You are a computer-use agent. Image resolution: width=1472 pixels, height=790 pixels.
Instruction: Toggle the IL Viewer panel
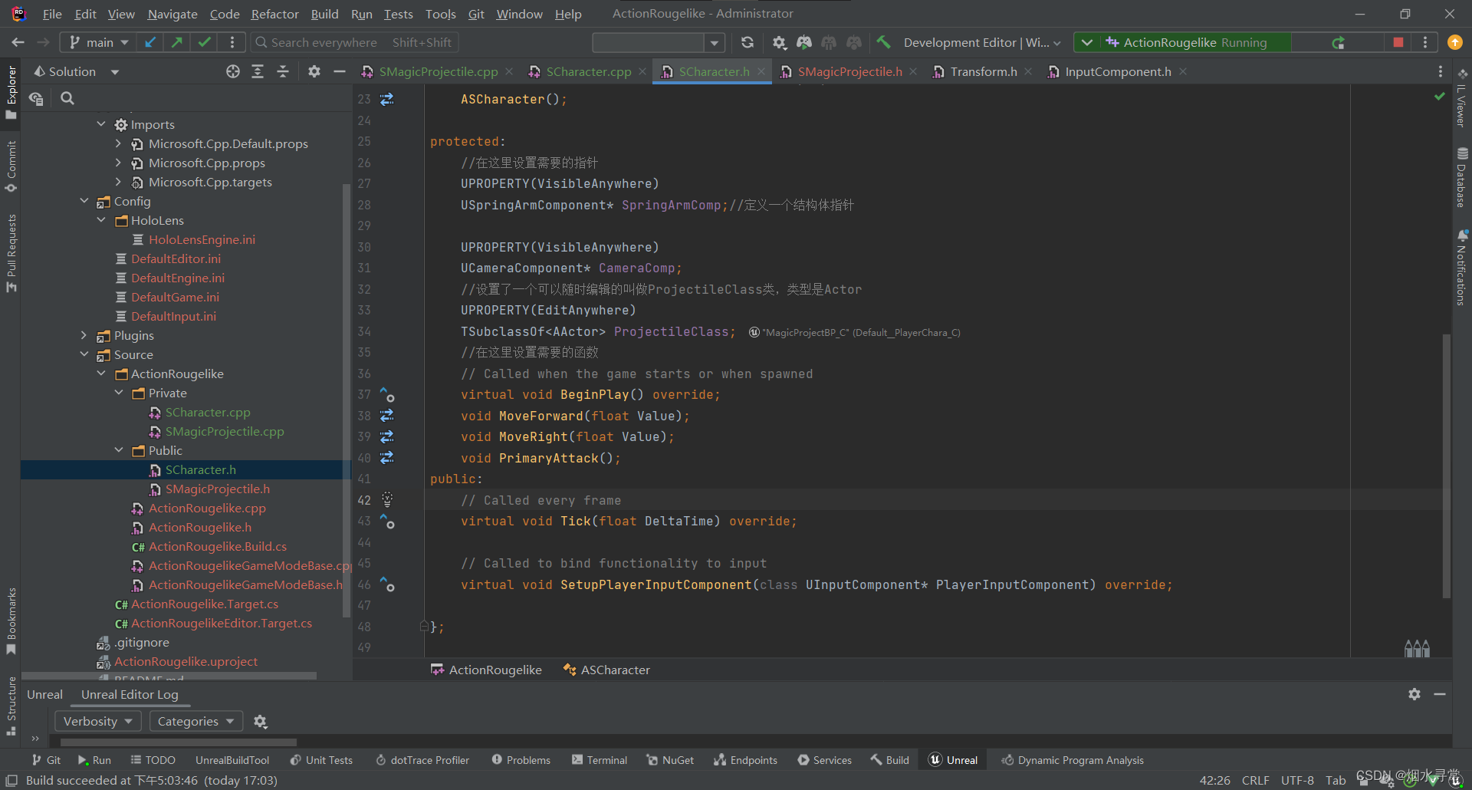1461,107
